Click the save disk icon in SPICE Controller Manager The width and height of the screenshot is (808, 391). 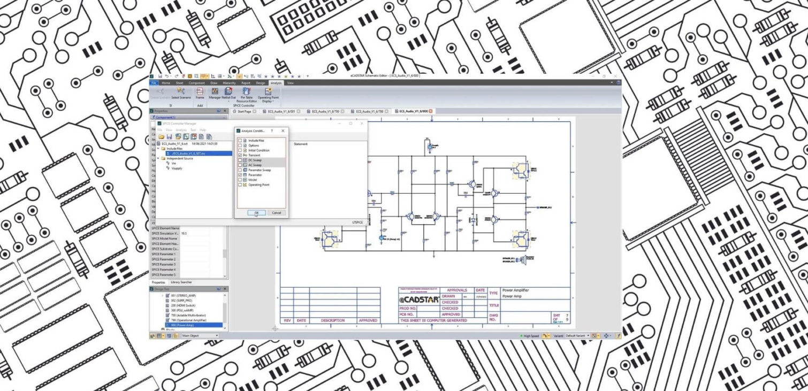tap(169, 136)
